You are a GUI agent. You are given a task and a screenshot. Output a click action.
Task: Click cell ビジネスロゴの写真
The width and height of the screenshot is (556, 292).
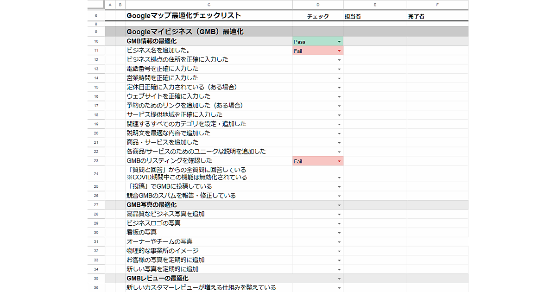(209, 223)
